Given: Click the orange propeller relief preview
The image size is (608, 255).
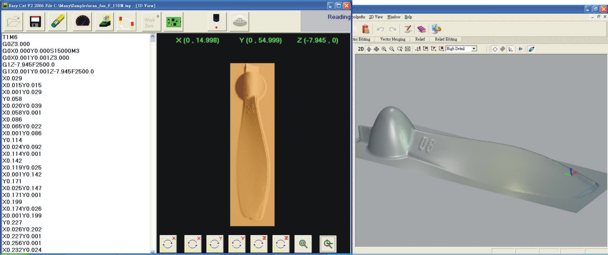Looking at the screenshot, I should click(x=252, y=144).
